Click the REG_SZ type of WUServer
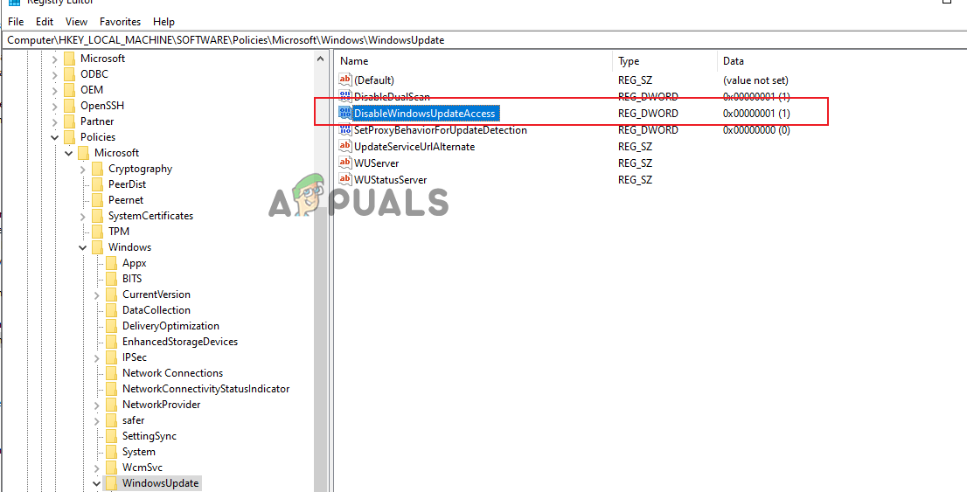This screenshot has width=967, height=492. (x=636, y=163)
